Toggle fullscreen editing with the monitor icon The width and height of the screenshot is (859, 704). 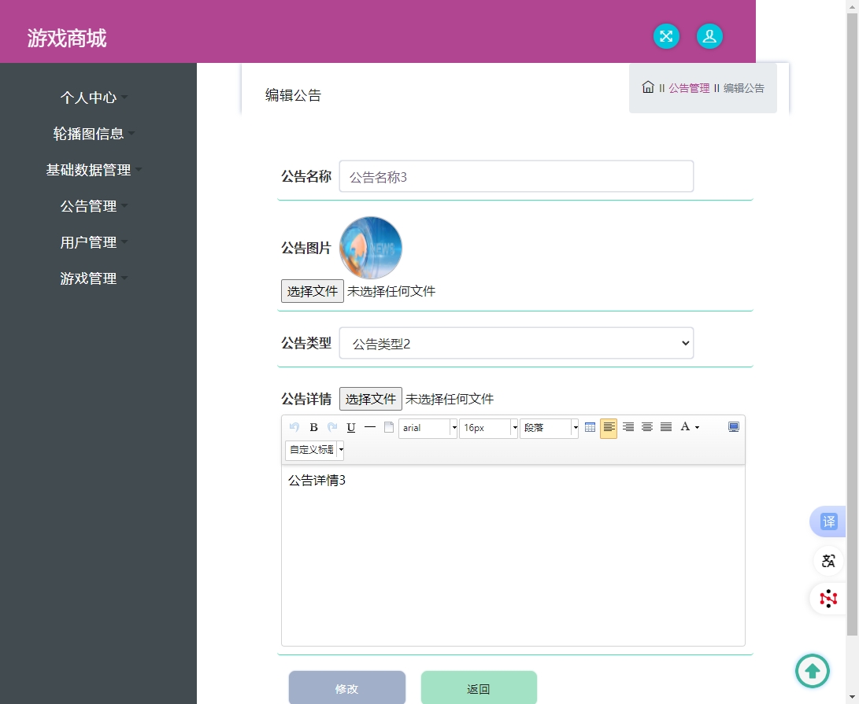733,426
